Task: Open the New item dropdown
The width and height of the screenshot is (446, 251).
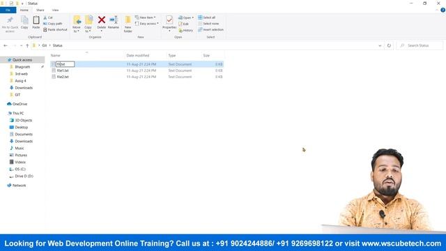Action: 146,17
